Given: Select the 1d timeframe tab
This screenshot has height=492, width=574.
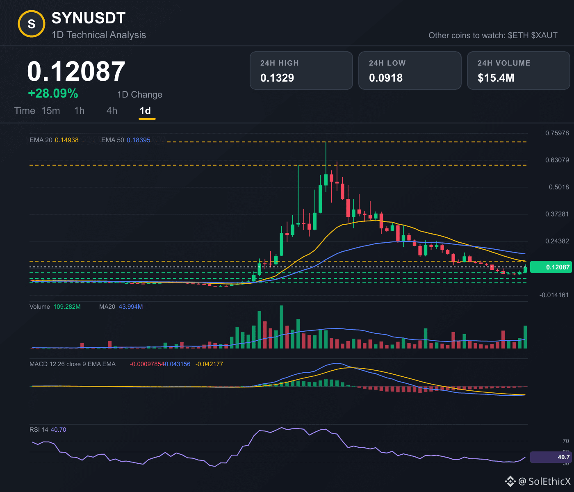Looking at the screenshot, I should tap(145, 111).
